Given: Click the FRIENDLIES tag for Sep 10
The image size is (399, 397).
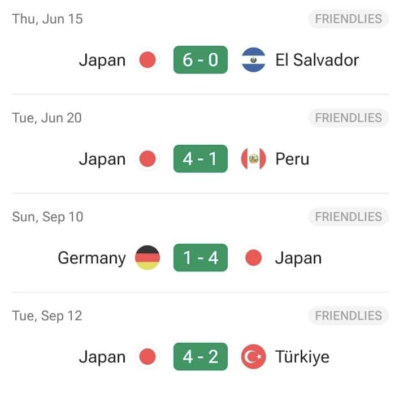Looking at the screenshot, I should 348,217.
